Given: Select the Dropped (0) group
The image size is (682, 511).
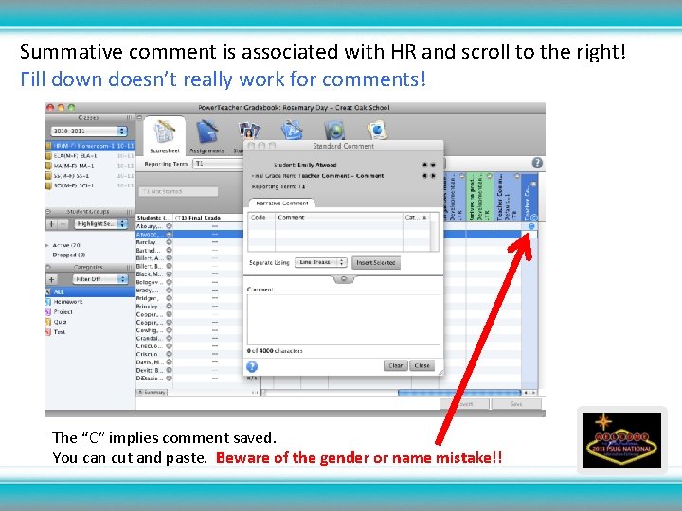Looking at the screenshot, I should (x=69, y=255).
